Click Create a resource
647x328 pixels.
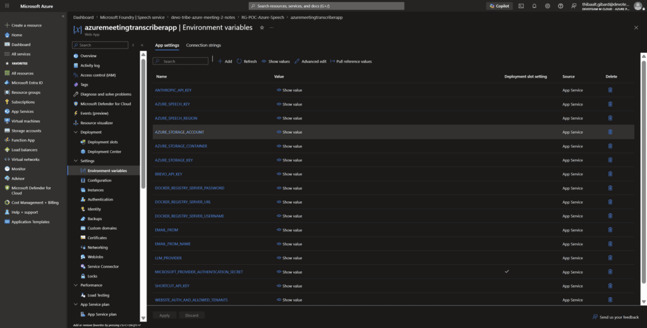tap(23, 25)
